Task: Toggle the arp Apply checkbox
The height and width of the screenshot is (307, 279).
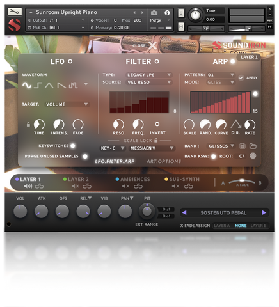Action: pos(241,78)
